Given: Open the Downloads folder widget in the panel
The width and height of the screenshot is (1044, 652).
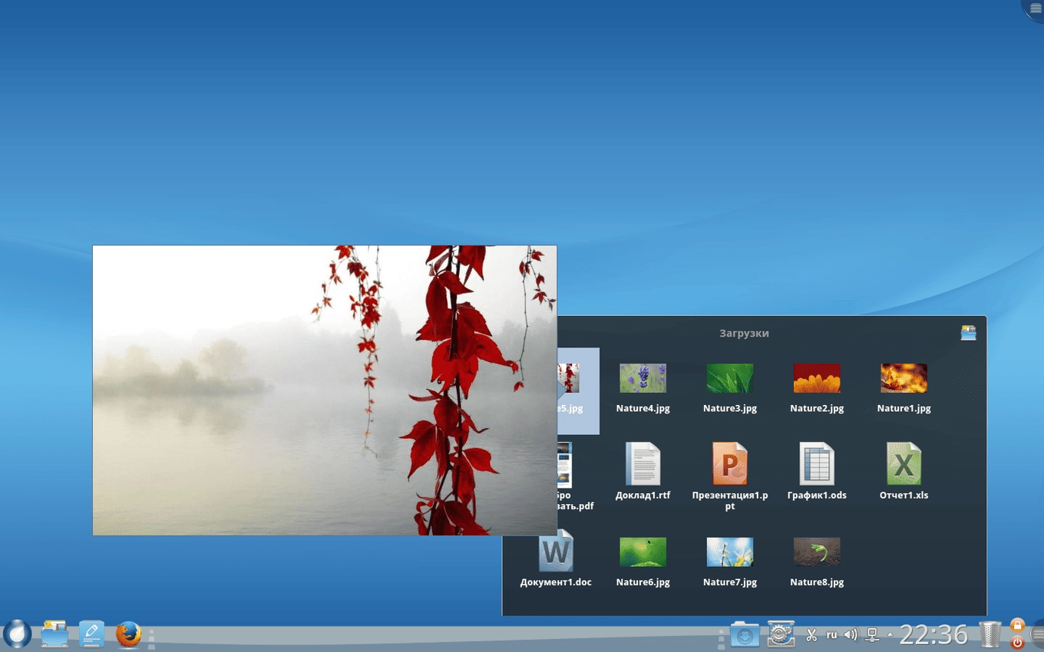Looking at the screenshot, I should click(744, 635).
